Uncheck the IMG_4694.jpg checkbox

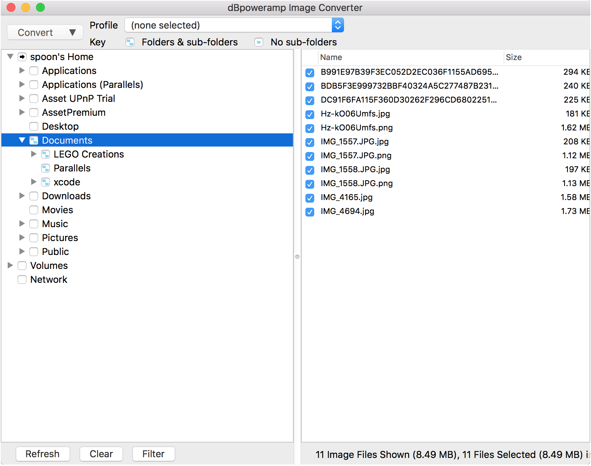(310, 212)
